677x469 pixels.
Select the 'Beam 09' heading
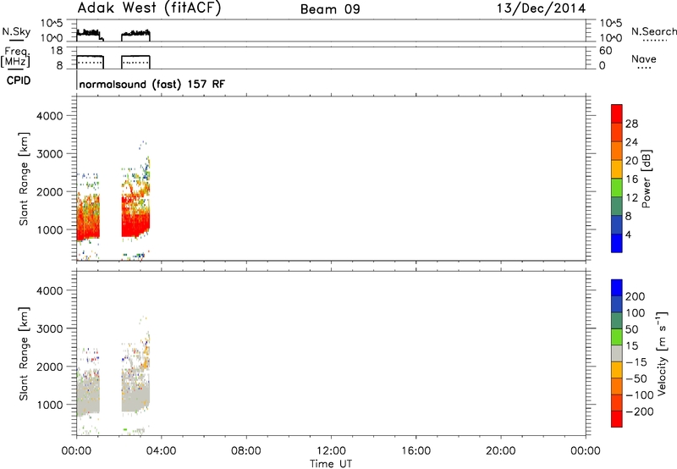(330, 9)
